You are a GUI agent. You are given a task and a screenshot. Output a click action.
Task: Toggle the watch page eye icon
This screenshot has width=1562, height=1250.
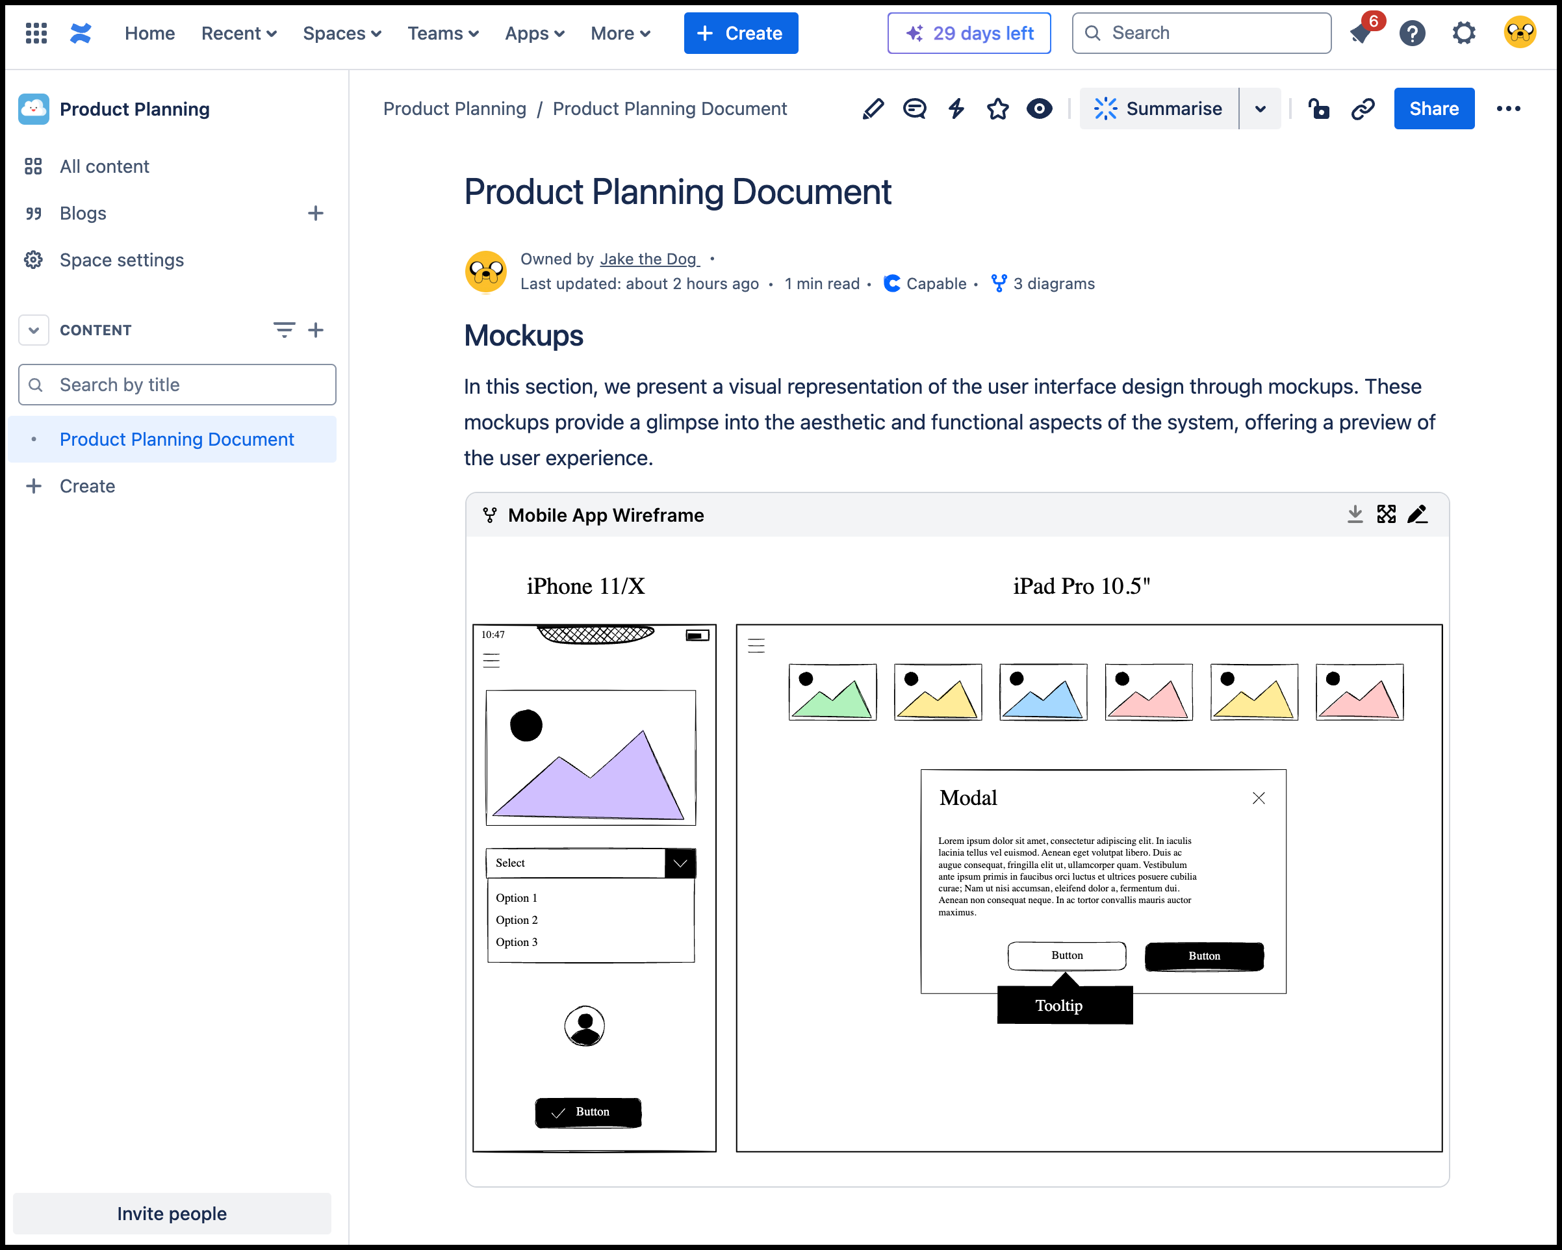pos(1039,108)
